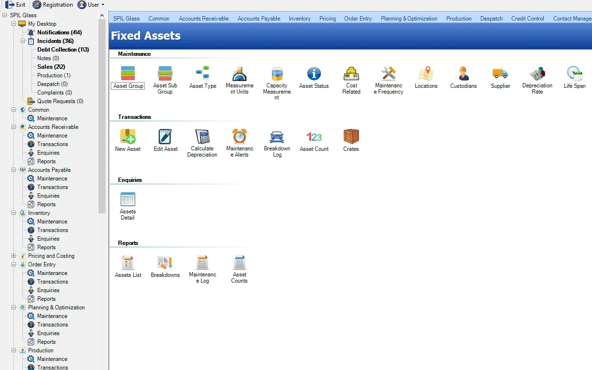Open the Cost Related icon
Image resolution: width=592 pixels, height=370 pixels.
pos(351,74)
